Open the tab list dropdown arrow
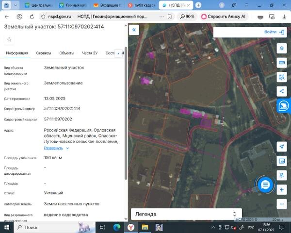Screen dimensions: 291x233 pyautogui.click(x=16, y=5)
